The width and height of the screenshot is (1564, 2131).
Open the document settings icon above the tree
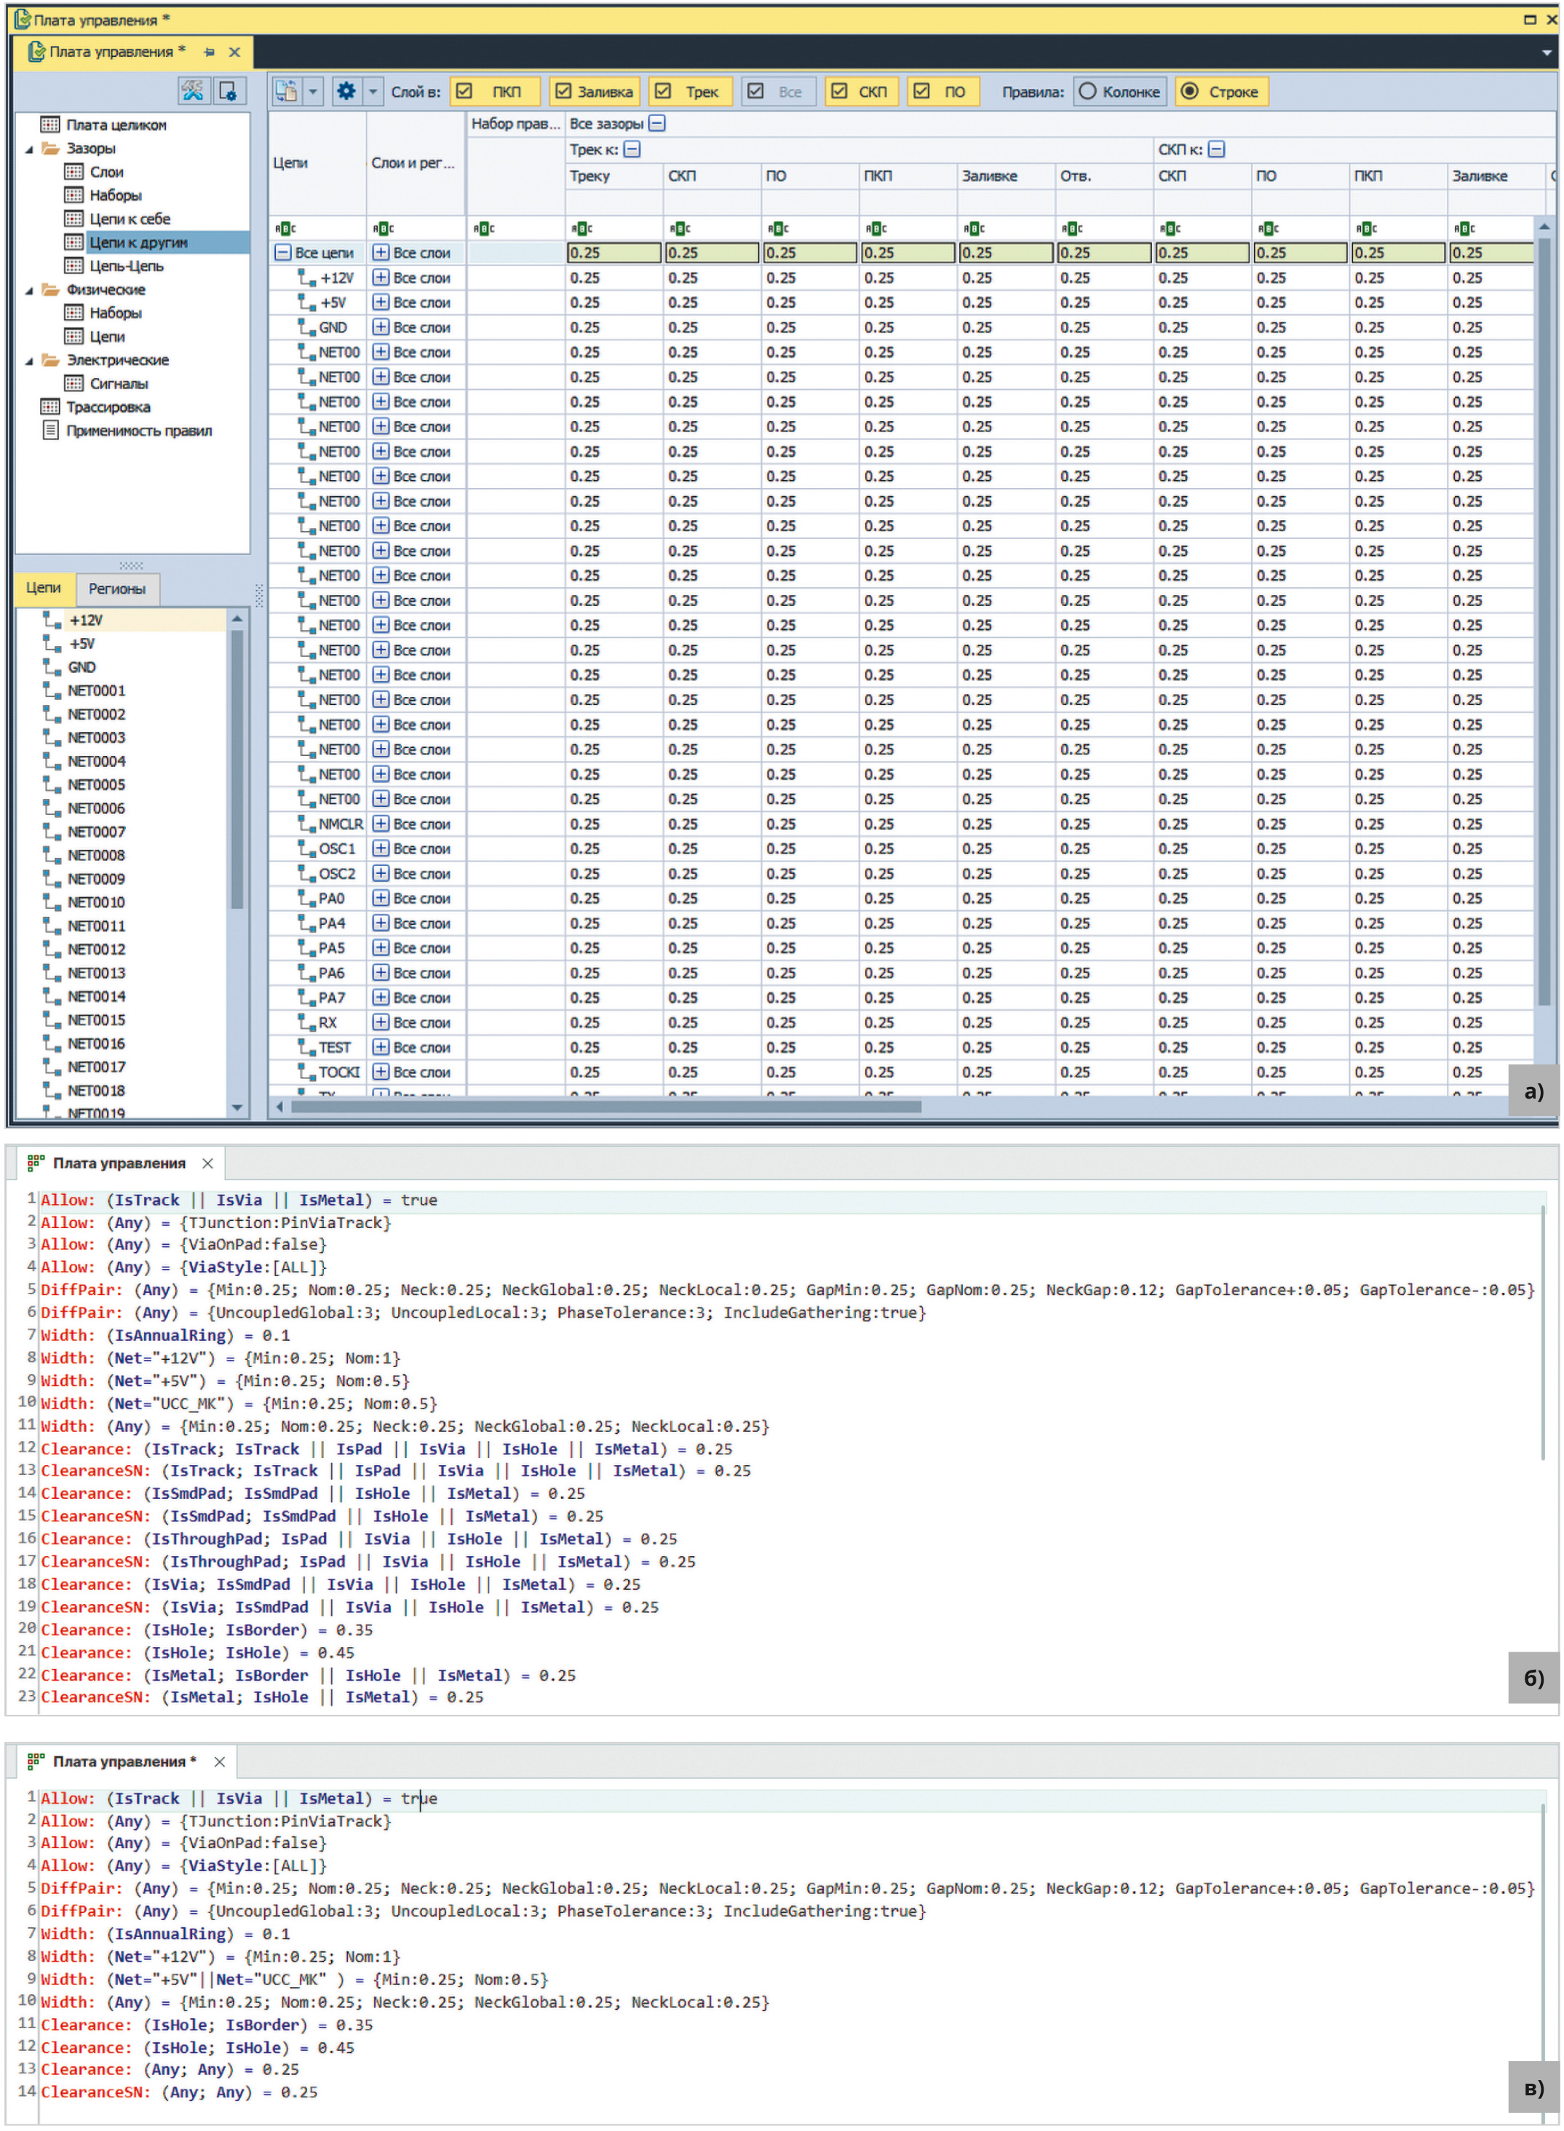point(227,91)
